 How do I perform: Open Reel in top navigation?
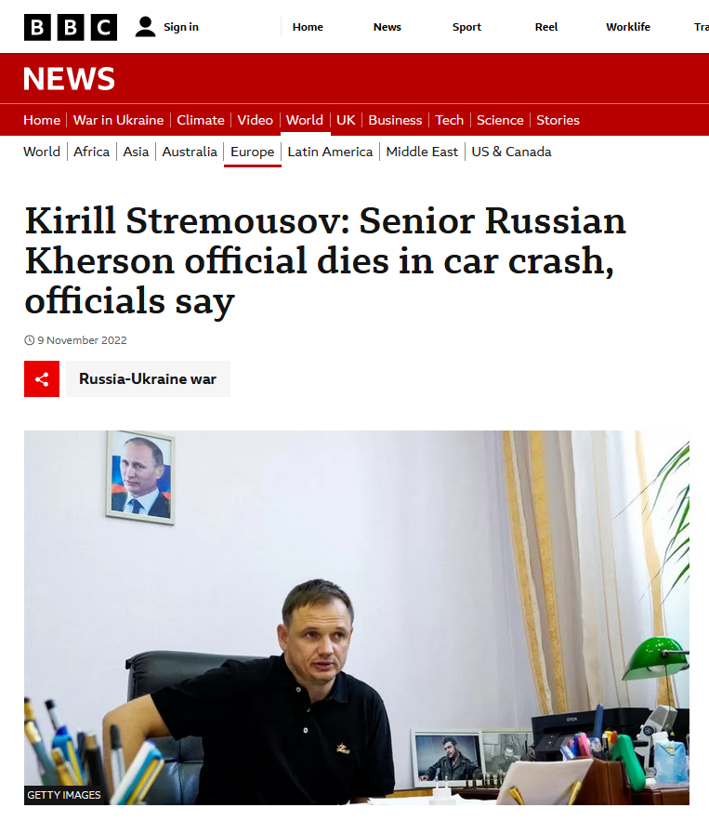click(546, 27)
